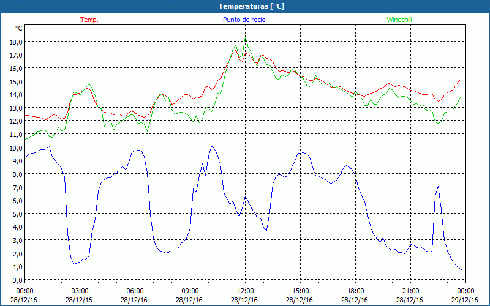Click the 18,0 y-axis value
The height and width of the screenshot is (306, 490).
point(17,42)
